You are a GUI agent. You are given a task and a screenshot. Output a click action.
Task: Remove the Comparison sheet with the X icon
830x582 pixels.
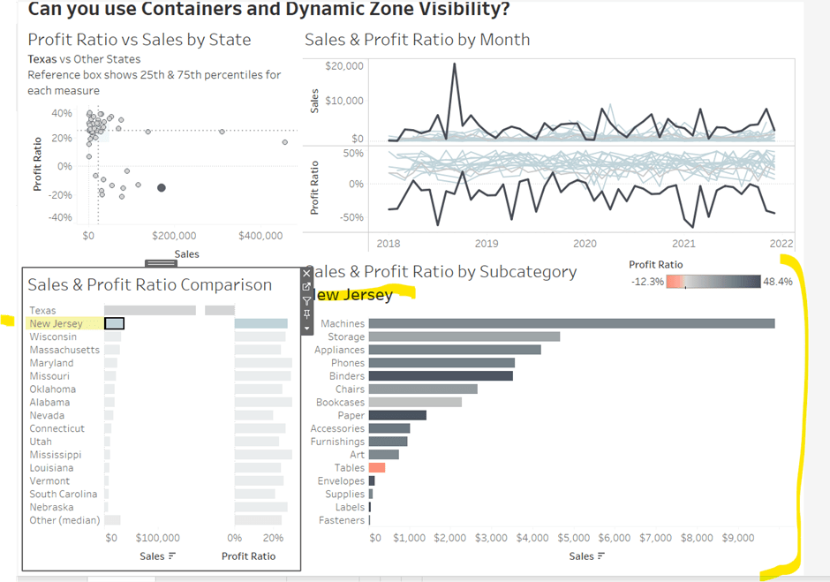[x=307, y=273]
